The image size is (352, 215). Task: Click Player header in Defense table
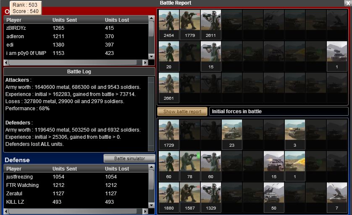(x=14, y=168)
